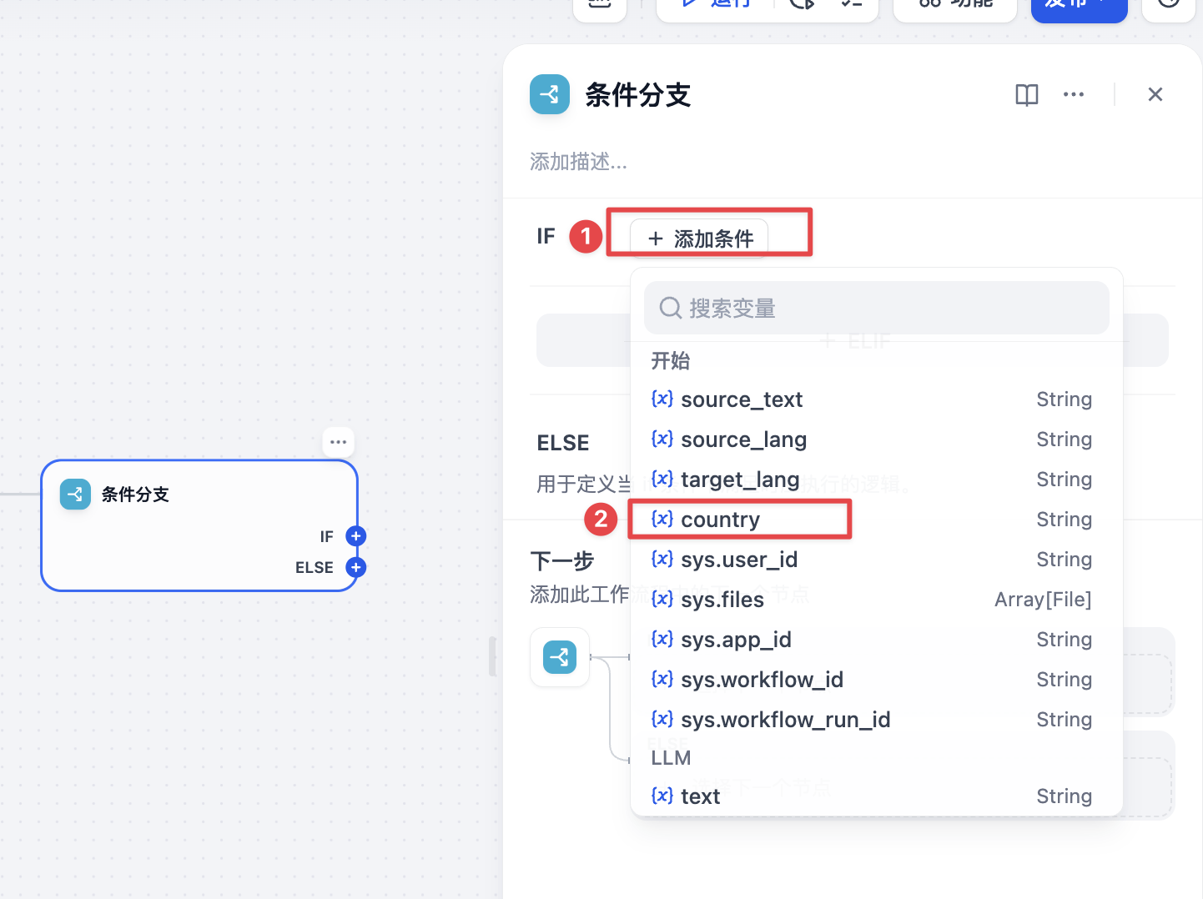
Task: Close the 条件分支 settings panel
Action: pos(1155,95)
